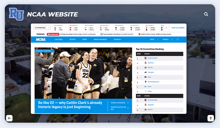Click the Iowa Hawkeyes logo in rankings
Viewport: 220px width, 128px height.
[x=146, y=77]
